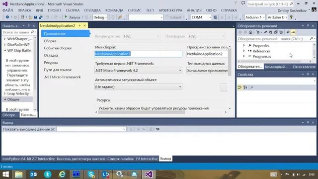Open the СПРАВКА menu
Screen dimensions: 318x179
(229, 10)
